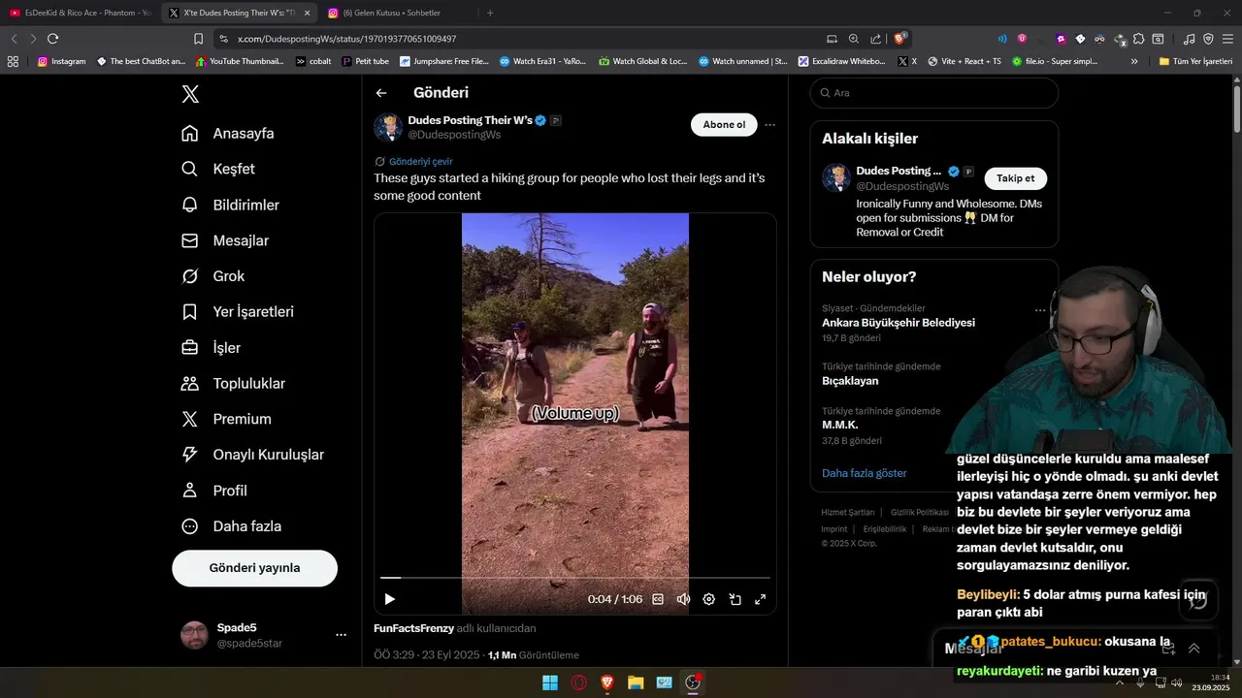
Task: Open the music note playlist icon
Action: point(1190,39)
